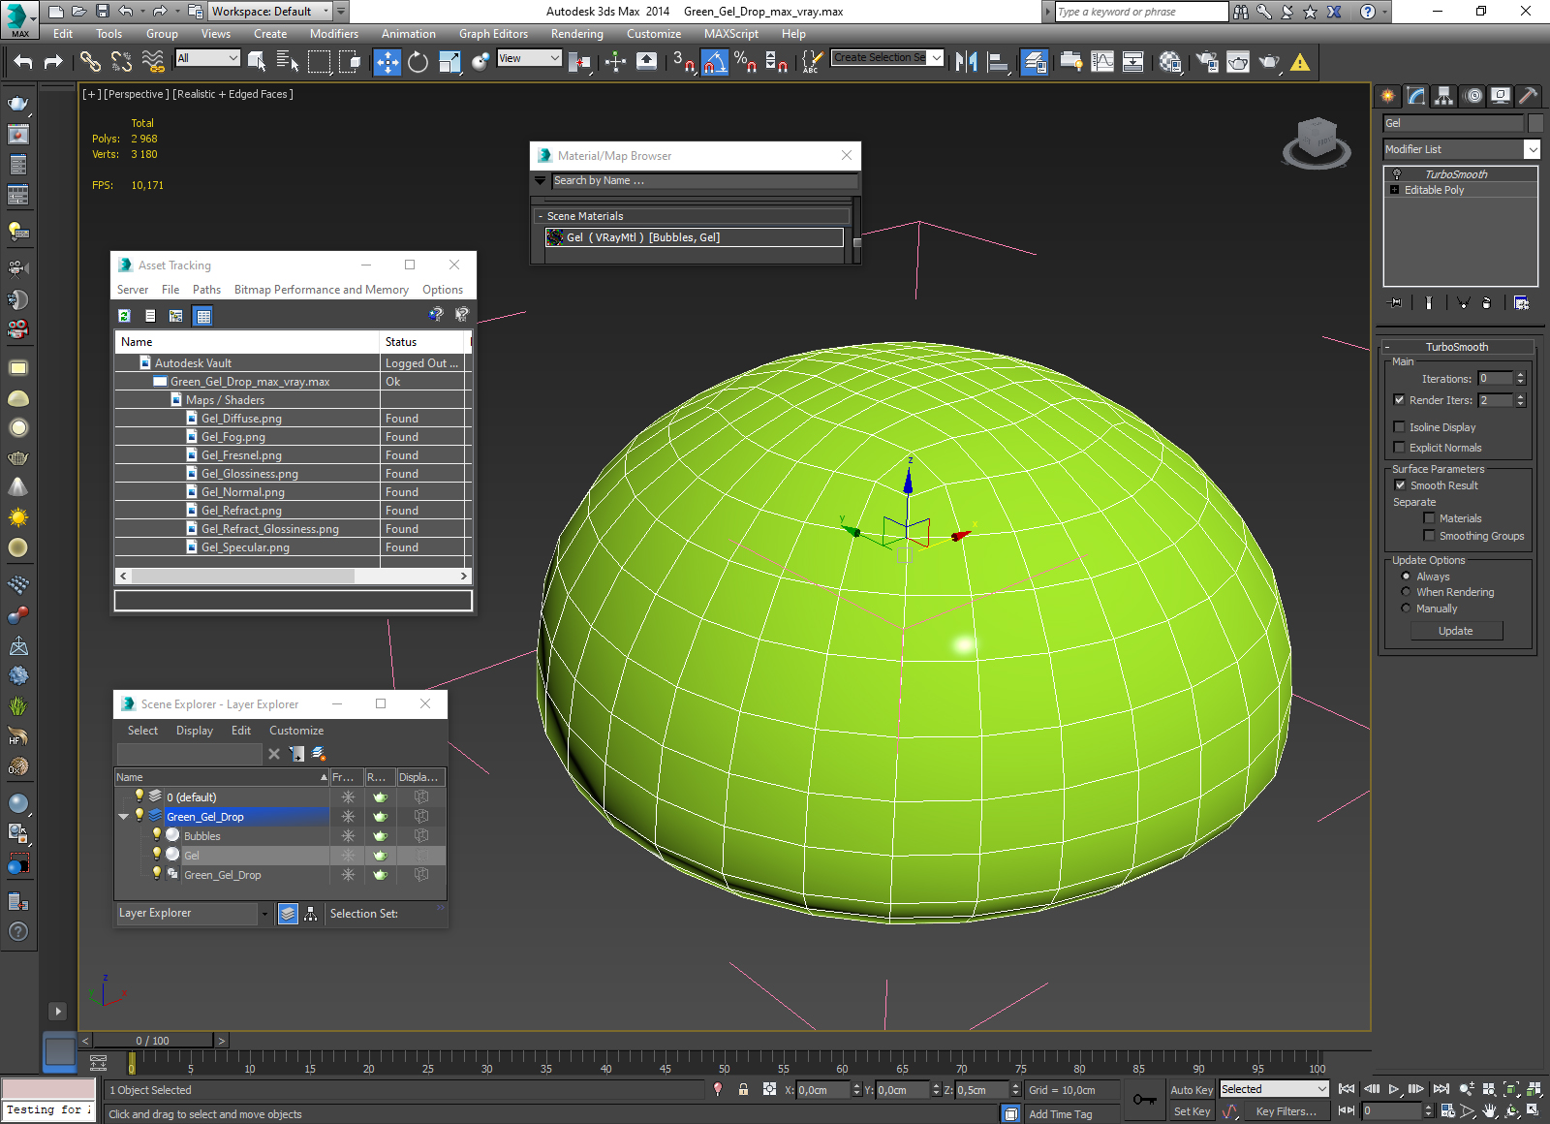Open the Utilities hammer panel tab
Screen dimensions: 1550x1124
pyautogui.click(x=1528, y=95)
